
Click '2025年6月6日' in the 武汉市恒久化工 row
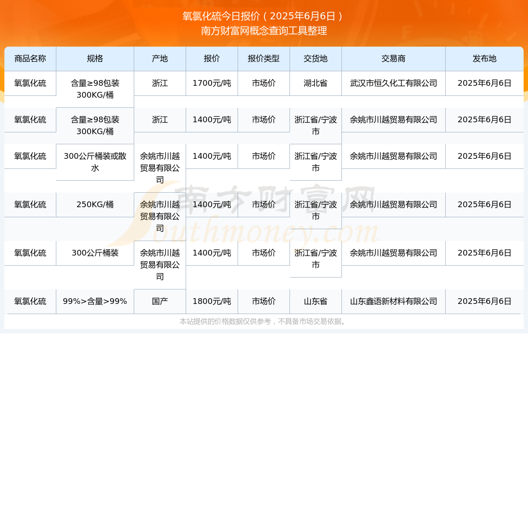(484, 83)
